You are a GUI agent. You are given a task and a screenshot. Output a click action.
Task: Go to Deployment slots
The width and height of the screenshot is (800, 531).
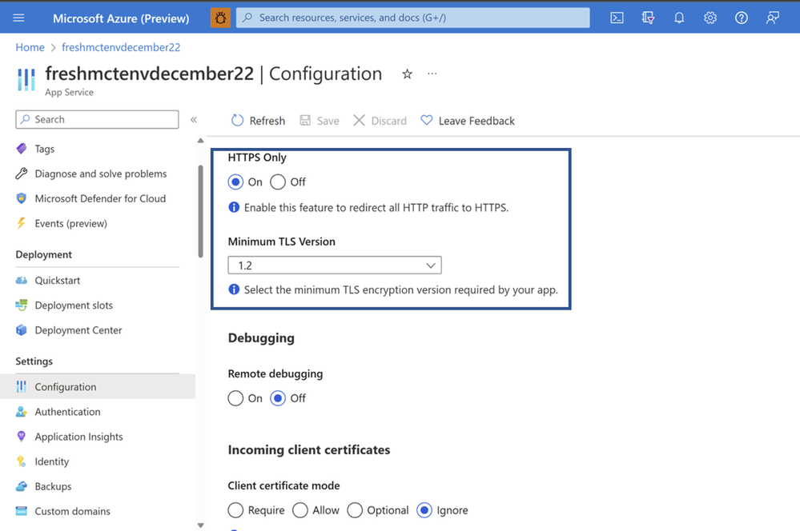(x=74, y=305)
